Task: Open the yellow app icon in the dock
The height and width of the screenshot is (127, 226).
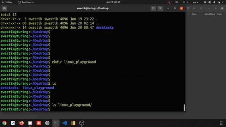Action: (73, 123)
